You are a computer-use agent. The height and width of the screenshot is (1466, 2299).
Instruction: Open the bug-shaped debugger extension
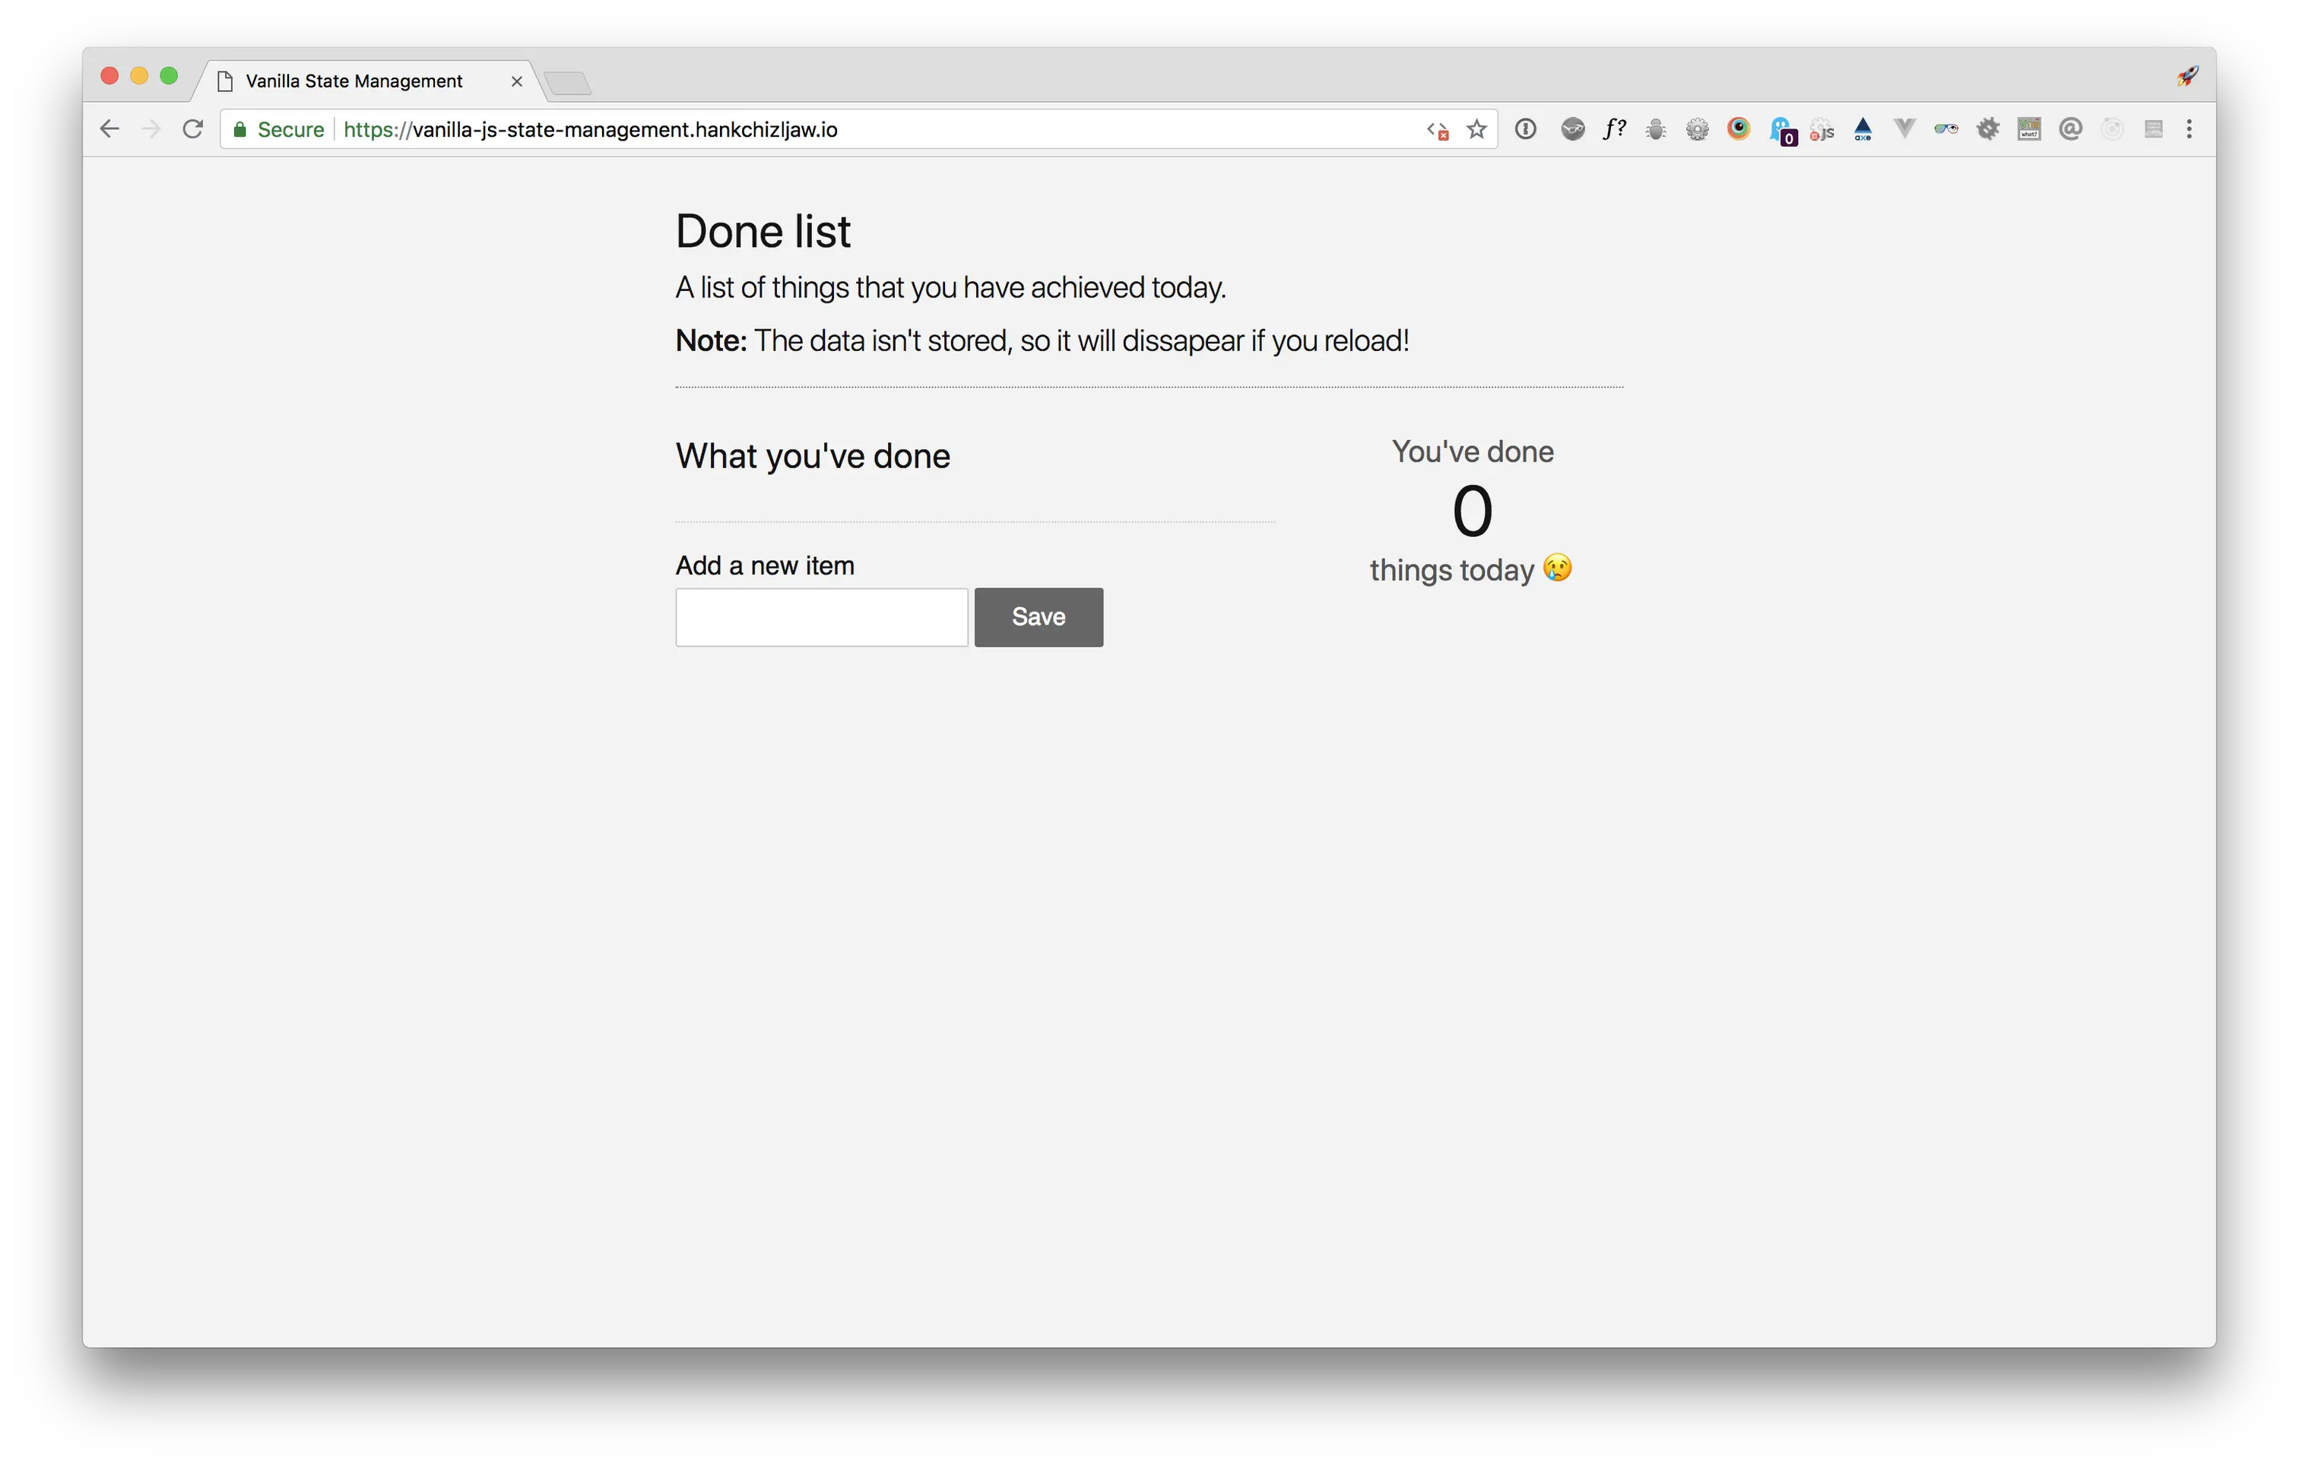point(1656,129)
